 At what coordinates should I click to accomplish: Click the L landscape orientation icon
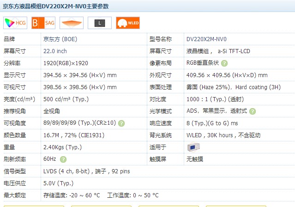click(x=100, y=23)
